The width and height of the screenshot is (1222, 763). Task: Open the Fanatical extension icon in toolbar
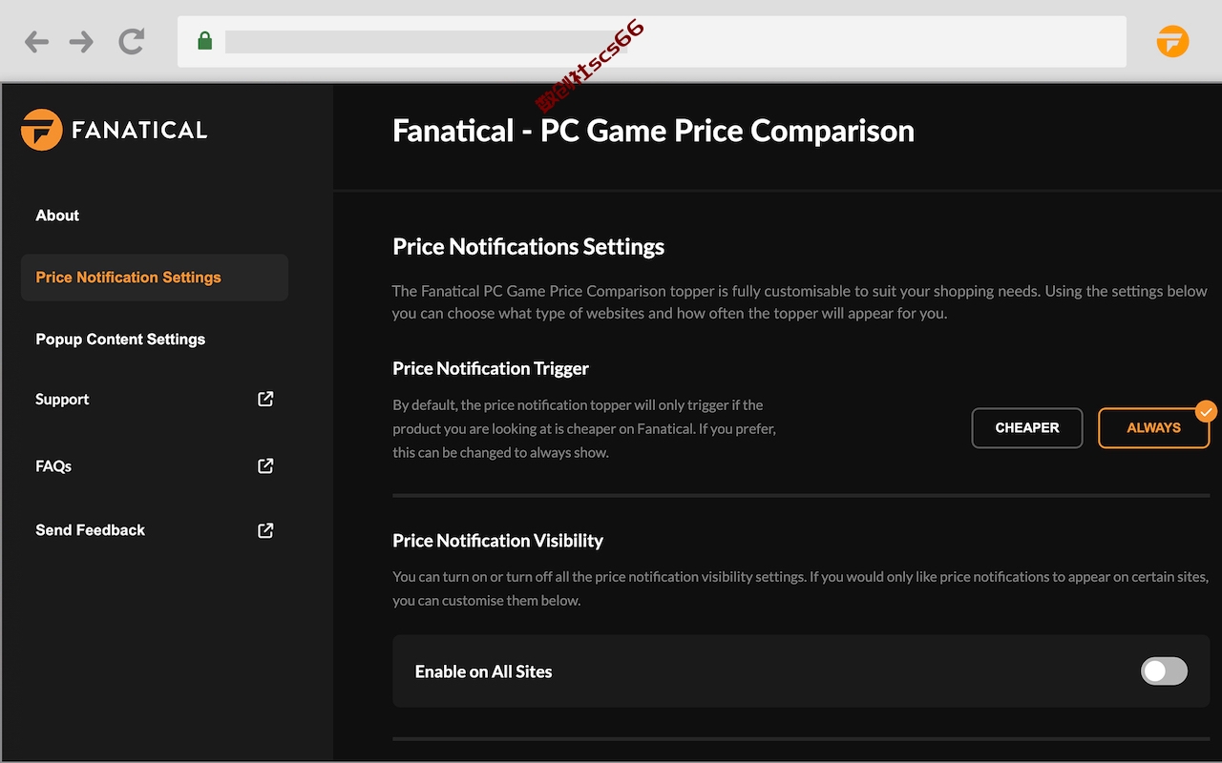click(1172, 41)
